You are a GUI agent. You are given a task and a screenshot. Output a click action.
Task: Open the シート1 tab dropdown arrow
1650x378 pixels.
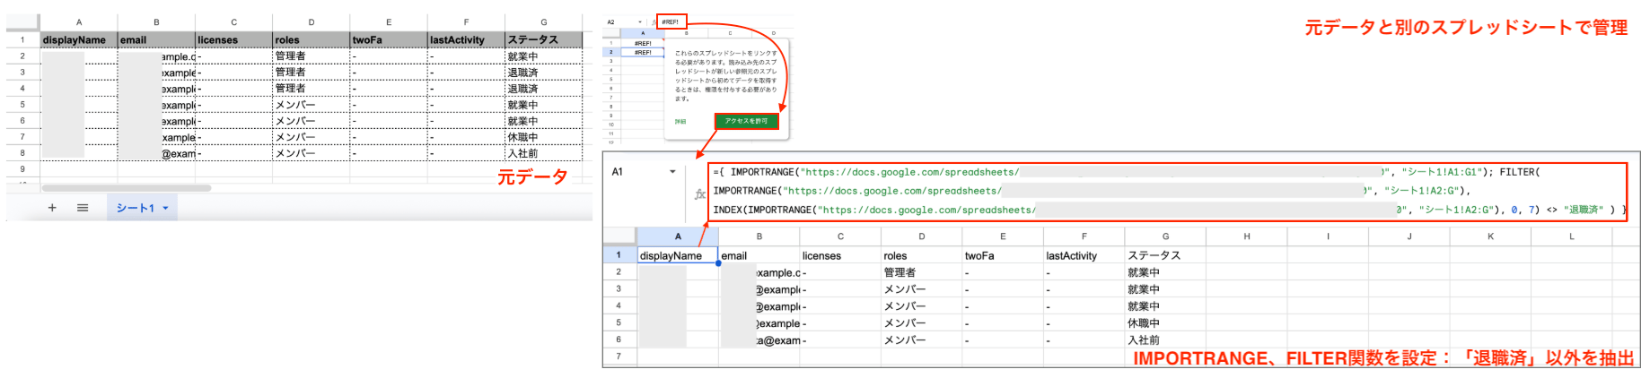(x=165, y=208)
